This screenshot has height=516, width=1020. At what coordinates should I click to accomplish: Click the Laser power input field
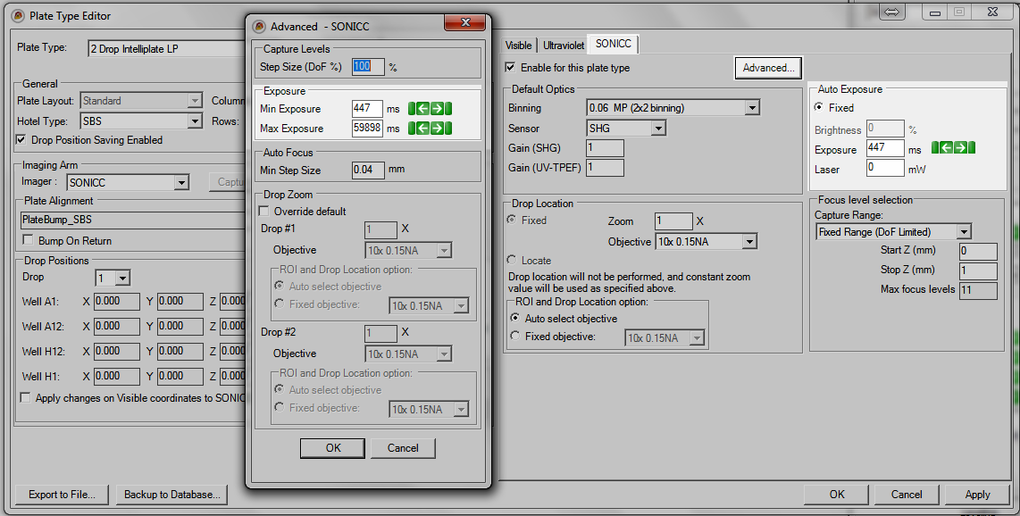(x=885, y=168)
